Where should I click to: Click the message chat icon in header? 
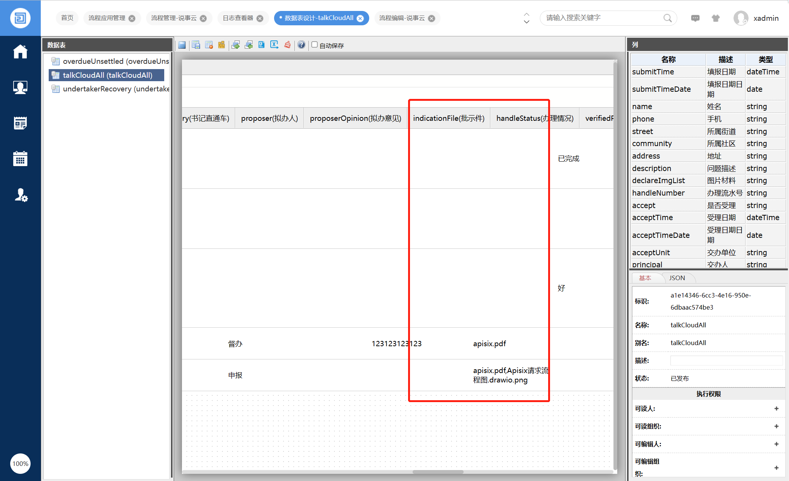[x=695, y=18]
